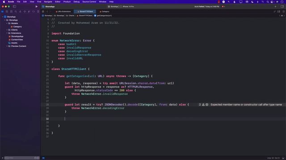Choose the iPhone 14 Pro destination
The height and width of the screenshot is (160, 286).
(x=127, y=7)
